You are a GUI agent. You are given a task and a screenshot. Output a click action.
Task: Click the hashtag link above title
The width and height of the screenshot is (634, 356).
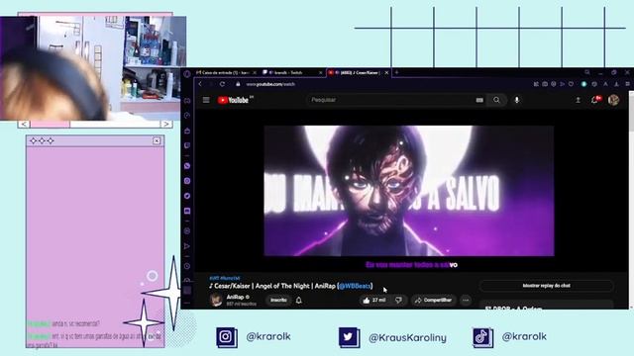coord(225,278)
